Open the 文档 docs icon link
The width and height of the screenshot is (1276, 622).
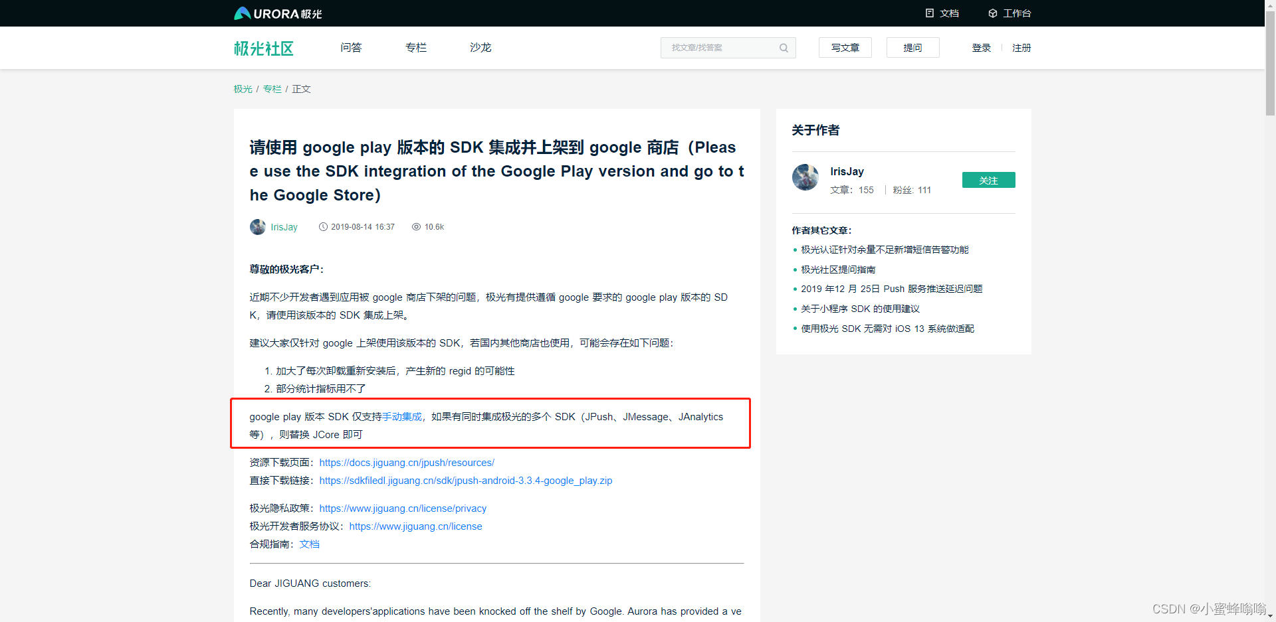pos(942,13)
